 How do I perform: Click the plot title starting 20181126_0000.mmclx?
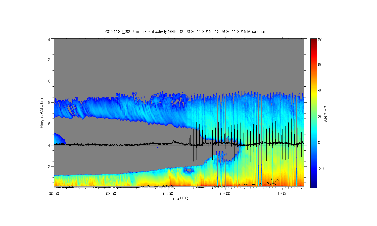(185, 31)
